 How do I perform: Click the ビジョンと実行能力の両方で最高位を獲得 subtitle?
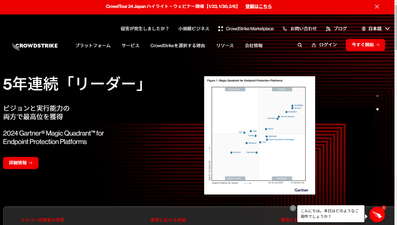tap(36, 112)
